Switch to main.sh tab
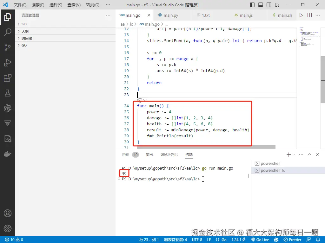Viewport: 325px width, 243px height. pos(282,15)
